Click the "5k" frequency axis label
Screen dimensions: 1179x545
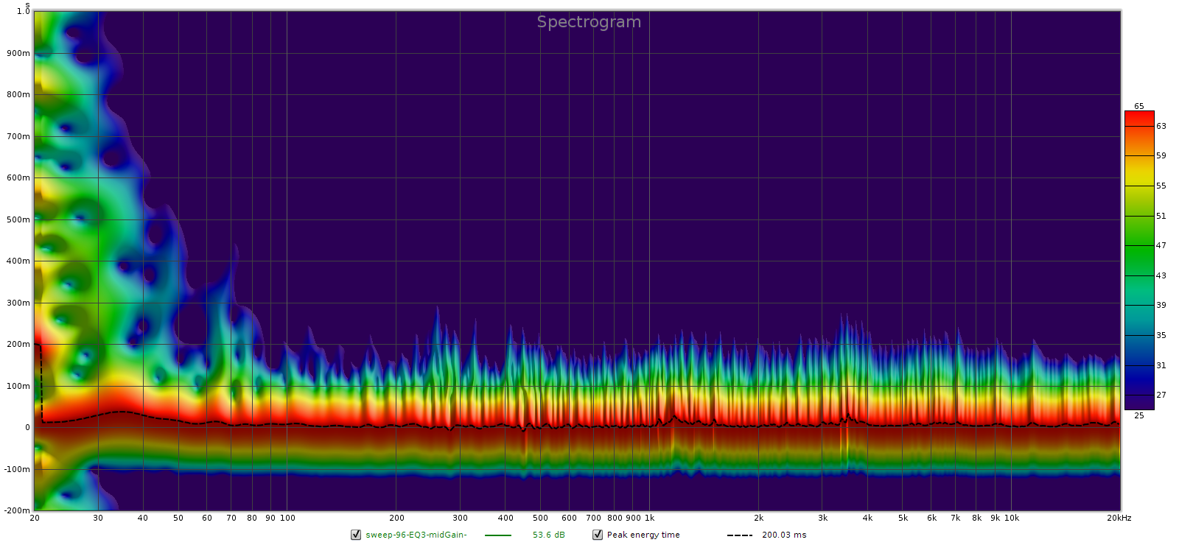click(903, 518)
